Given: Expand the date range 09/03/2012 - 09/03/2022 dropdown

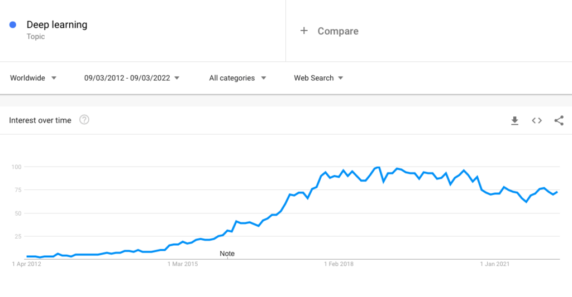Looking at the screenshot, I should (x=132, y=78).
